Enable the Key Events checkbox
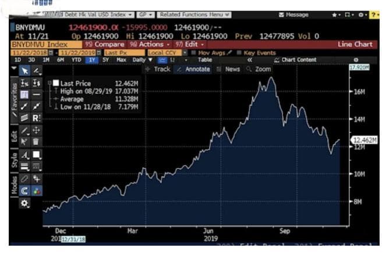 coord(239,53)
